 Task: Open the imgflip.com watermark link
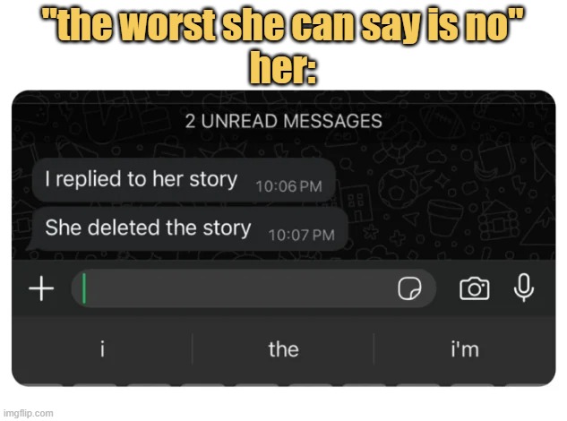28,413
